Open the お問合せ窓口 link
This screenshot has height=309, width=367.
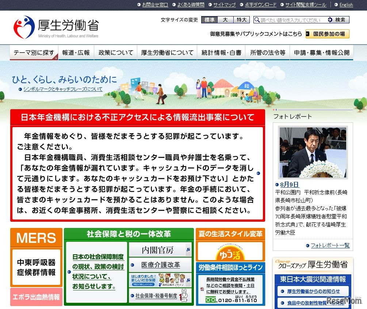click(x=155, y=5)
